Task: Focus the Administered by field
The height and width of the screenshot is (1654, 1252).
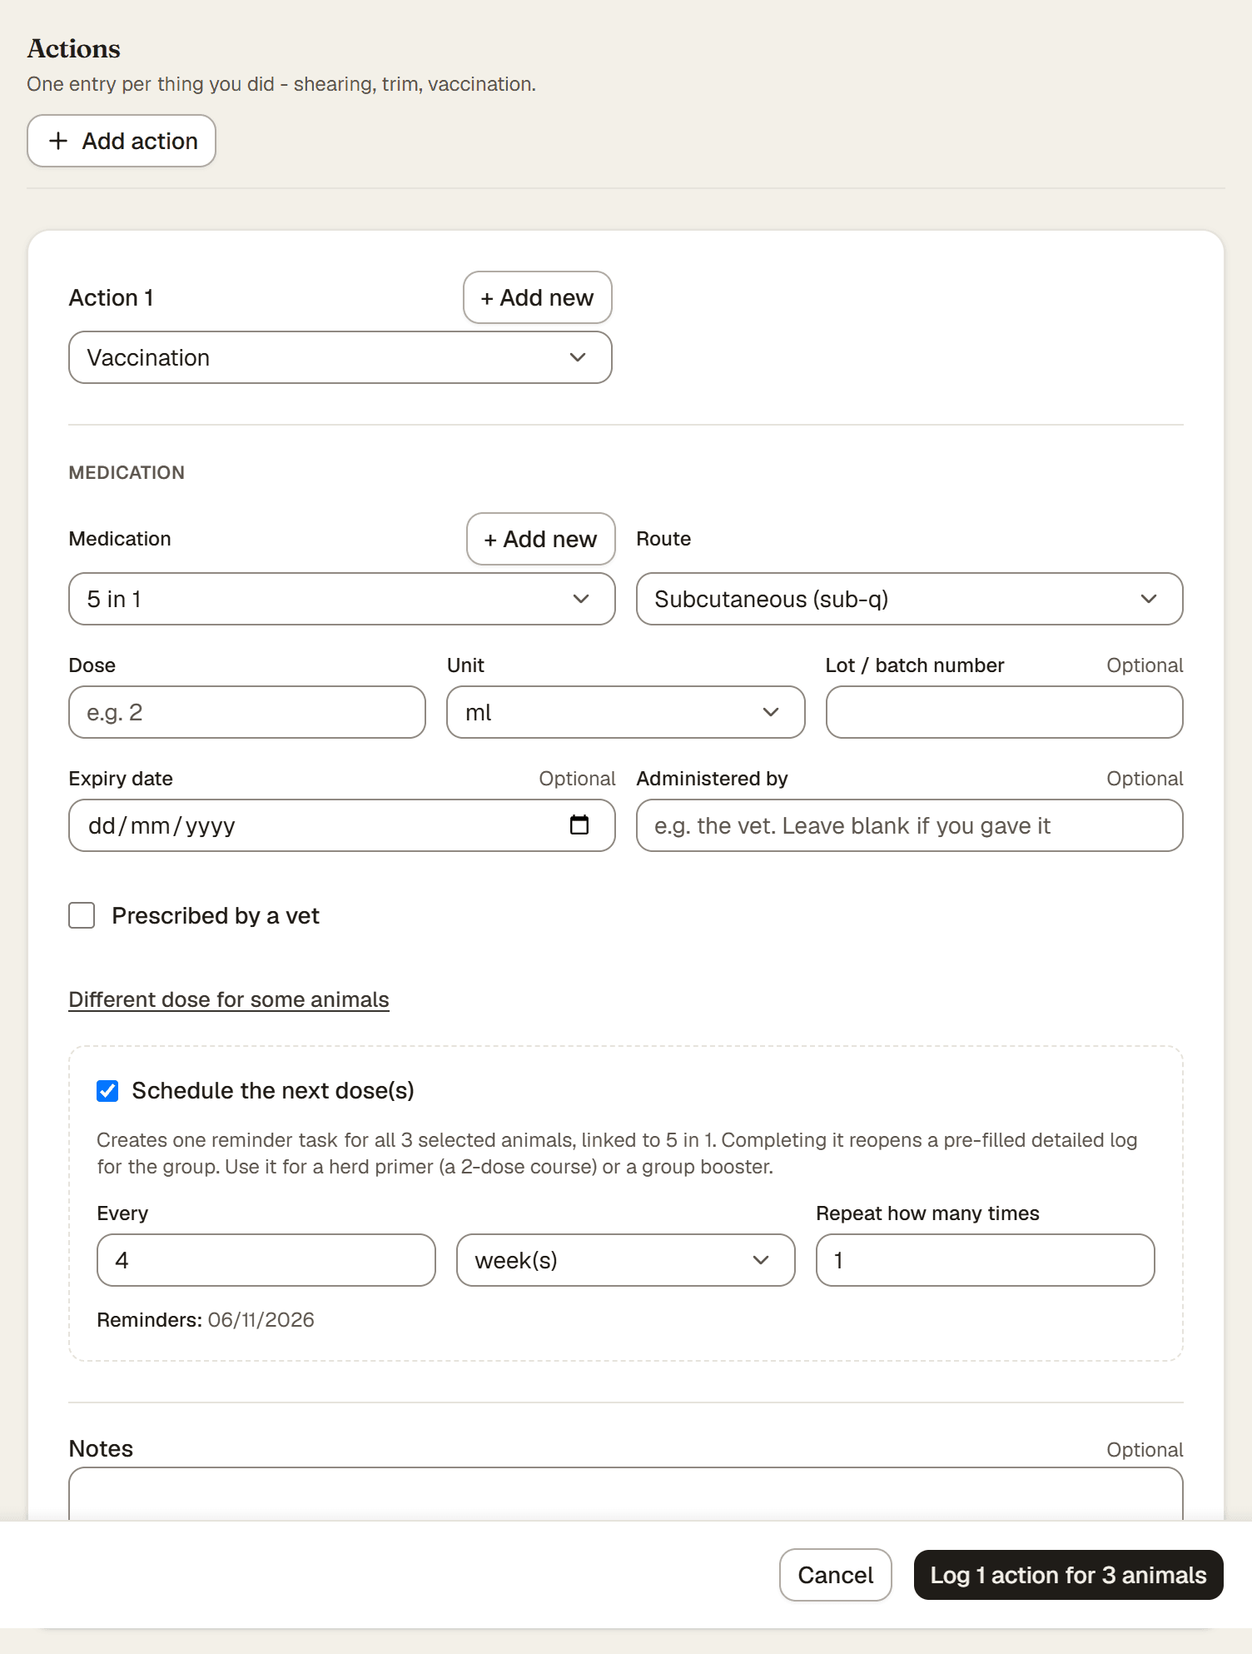Action: click(x=910, y=825)
